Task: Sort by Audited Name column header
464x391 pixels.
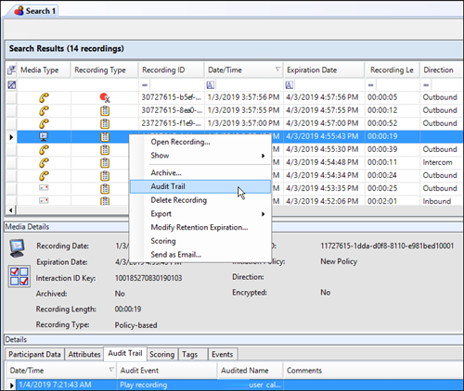Action: pos(251,371)
